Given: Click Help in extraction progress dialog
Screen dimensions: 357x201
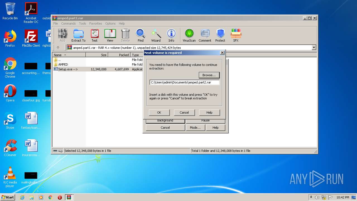Looking at the screenshot, I should tap(216, 128).
